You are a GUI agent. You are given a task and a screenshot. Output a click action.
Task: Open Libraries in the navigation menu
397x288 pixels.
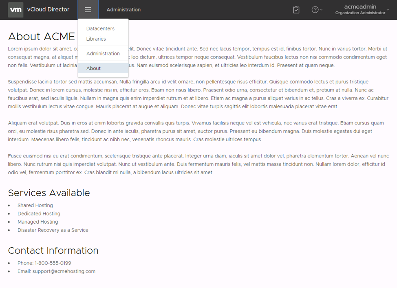click(x=96, y=39)
